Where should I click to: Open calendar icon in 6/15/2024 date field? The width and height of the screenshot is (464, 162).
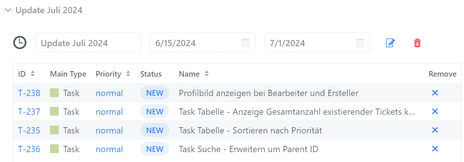(x=246, y=43)
